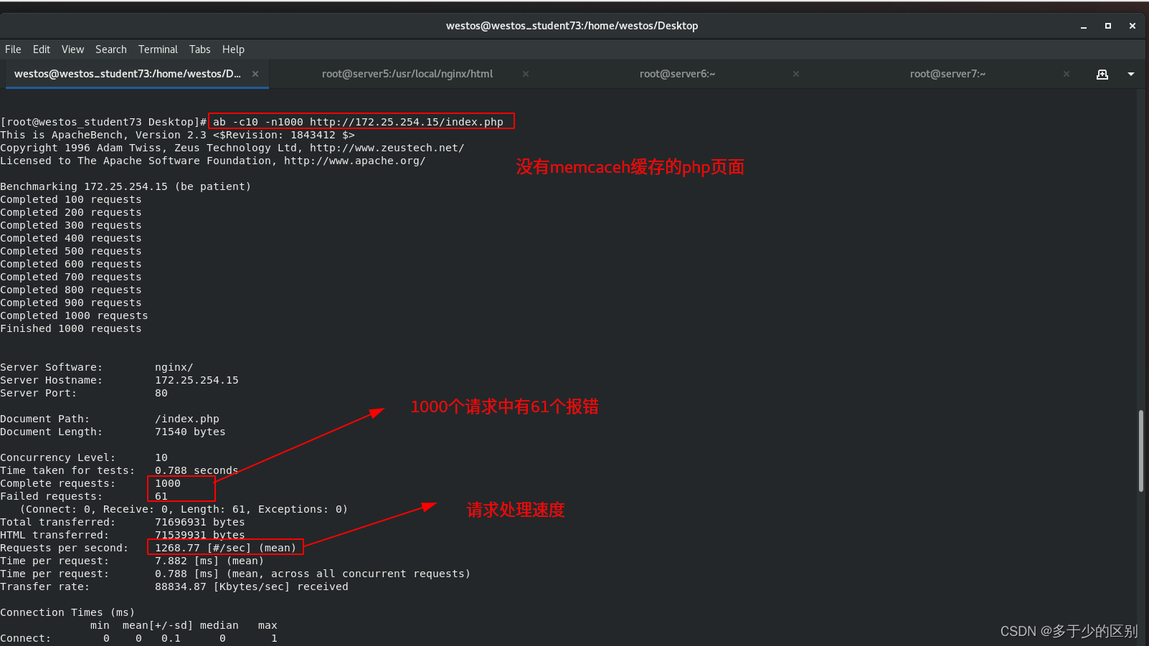Click the Server Software value 'nginx/'
1149x646 pixels.
point(174,367)
